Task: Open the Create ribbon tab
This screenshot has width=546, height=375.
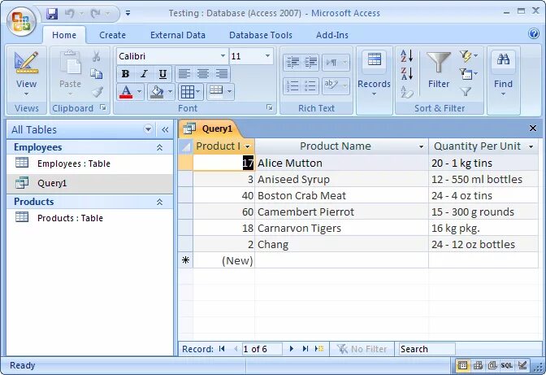Action: click(x=112, y=35)
